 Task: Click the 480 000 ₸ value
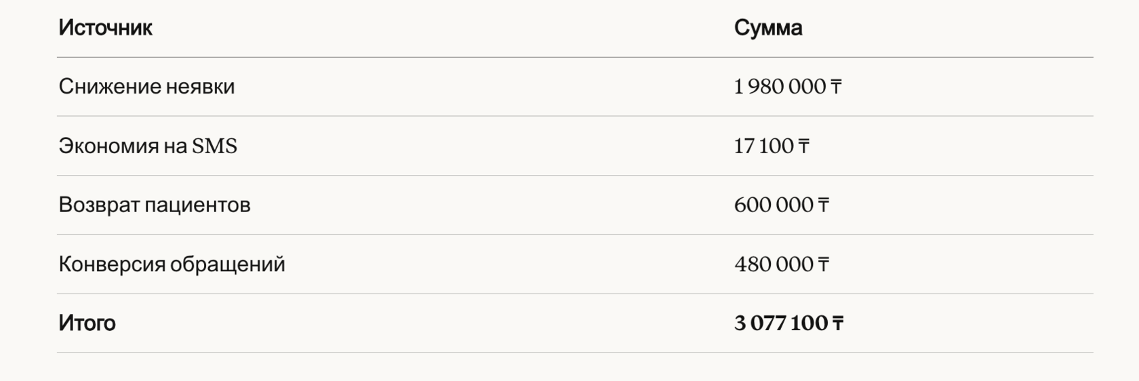[x=782, y=264]
